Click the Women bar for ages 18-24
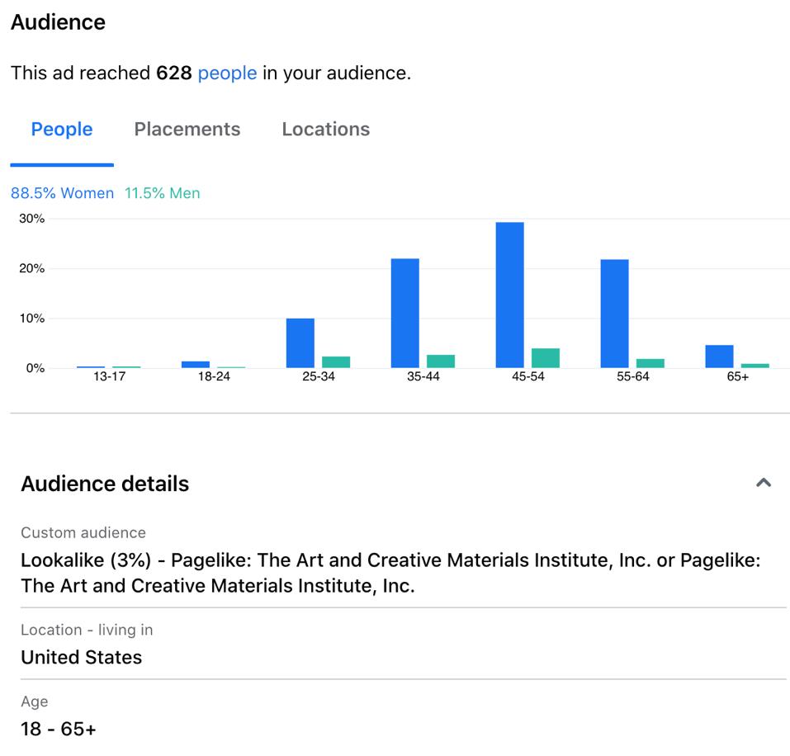This screenshot has height=756, width=790. [x=196, y=365]
